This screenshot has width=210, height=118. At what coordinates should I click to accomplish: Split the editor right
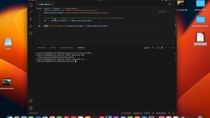pyautogui.click(x=170, y=4)
